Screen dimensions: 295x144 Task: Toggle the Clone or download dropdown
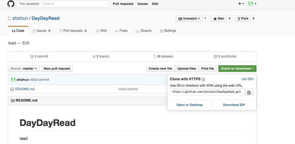pos(237,69)
